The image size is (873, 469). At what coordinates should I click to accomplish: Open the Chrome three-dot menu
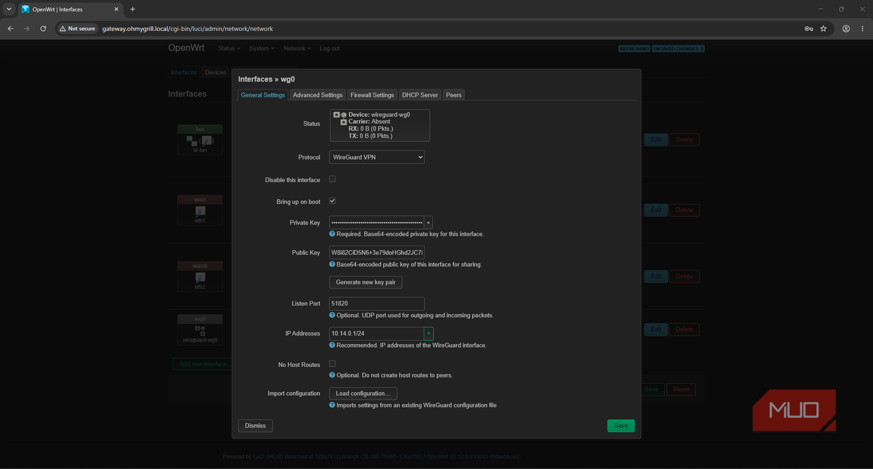[x=863, y=28]
